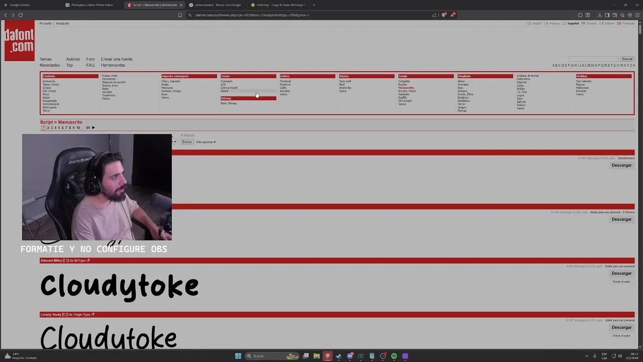Click the weather widget in taskbar
This screenshot has width=643, height=362.
(20, 356)
